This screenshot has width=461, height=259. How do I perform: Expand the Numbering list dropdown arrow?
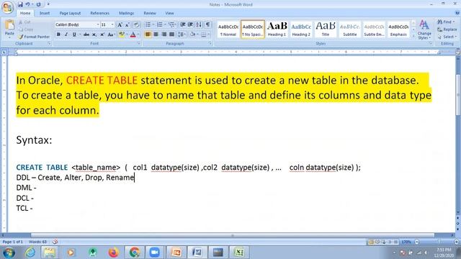pyautogui.click(x=165, y=24)
